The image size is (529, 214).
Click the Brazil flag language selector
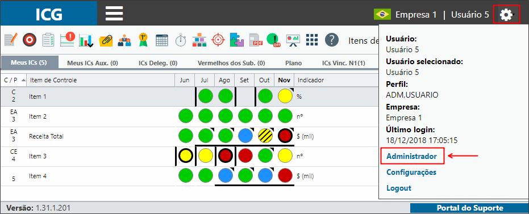pos(382,15)
